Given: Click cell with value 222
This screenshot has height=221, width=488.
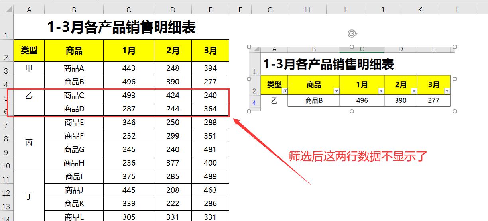Looking at the screenshot, I should tap(173, 204).
